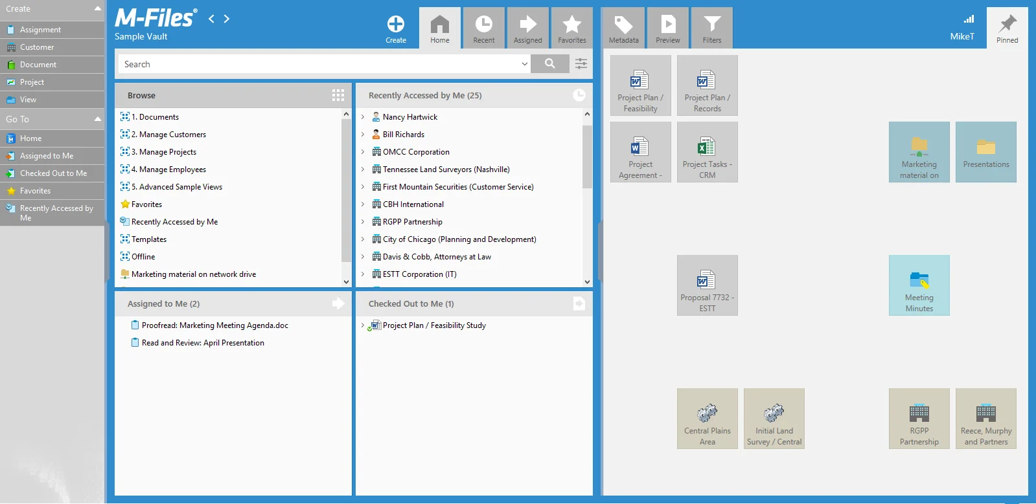Create a new Document from sidebar
This screenshot has height=504, width=1036.
(x=52, y=65)
